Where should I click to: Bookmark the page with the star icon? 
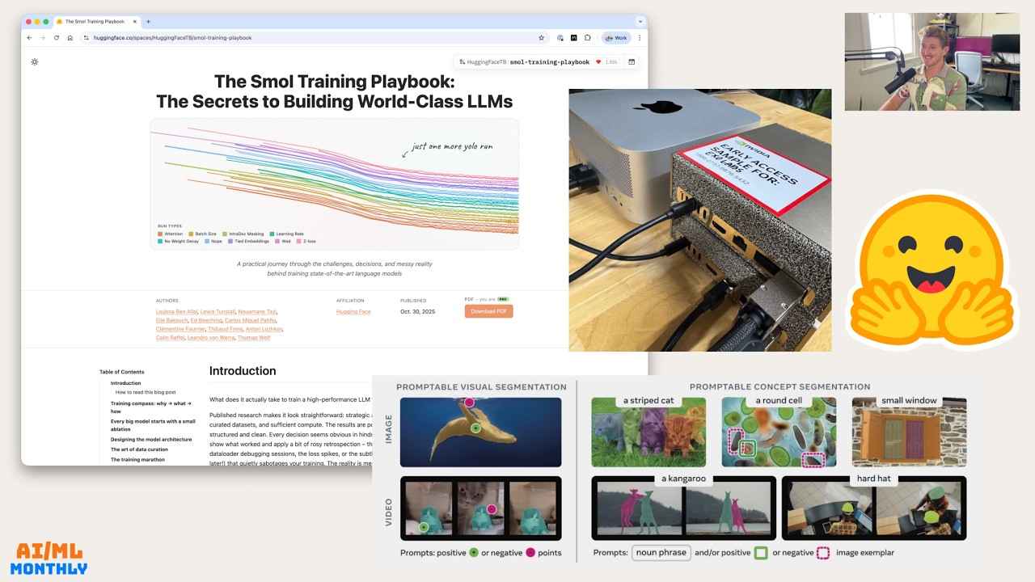541,37
